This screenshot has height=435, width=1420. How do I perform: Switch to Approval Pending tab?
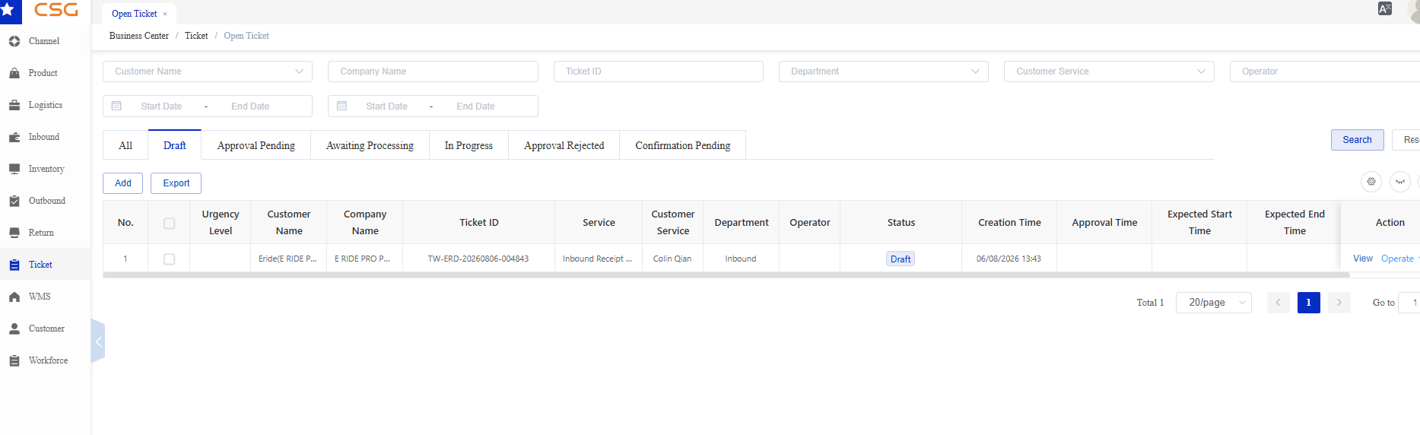coord(256,145)
